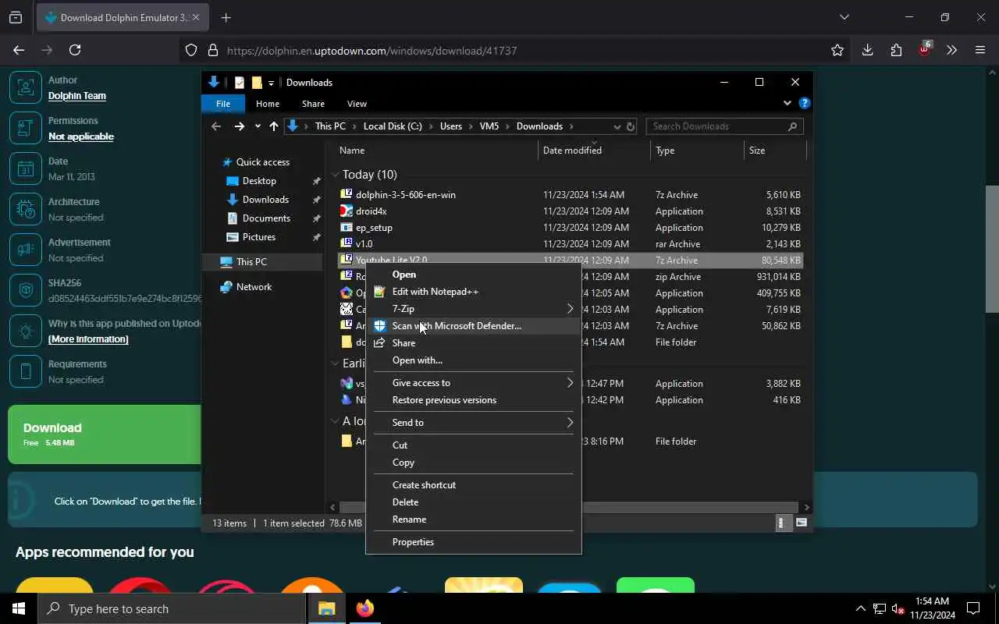Select Cut from context menu

400,445
